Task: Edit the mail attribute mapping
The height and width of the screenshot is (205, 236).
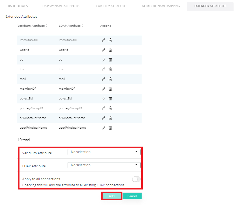Action: click(104, 79)
